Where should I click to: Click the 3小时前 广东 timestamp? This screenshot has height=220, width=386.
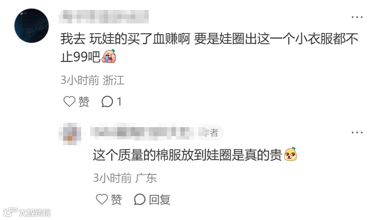pos(125,178)
